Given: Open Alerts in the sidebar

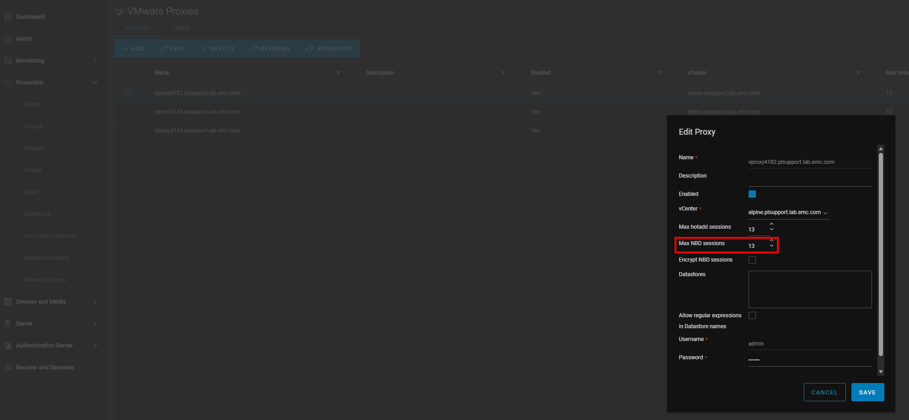Looking at the screenshot, I should click(x=24, y=39).
